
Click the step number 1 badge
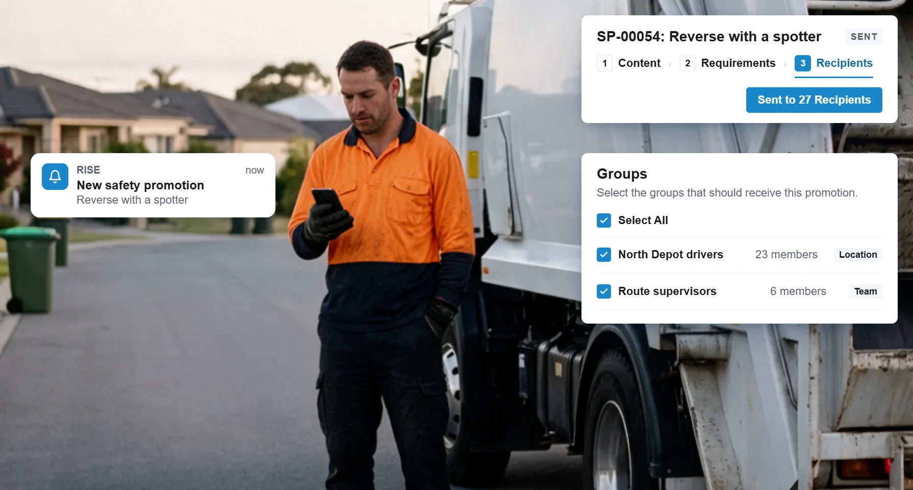click(604, 63)
